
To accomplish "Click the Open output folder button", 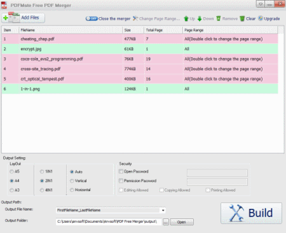I will tap(182, 222).
